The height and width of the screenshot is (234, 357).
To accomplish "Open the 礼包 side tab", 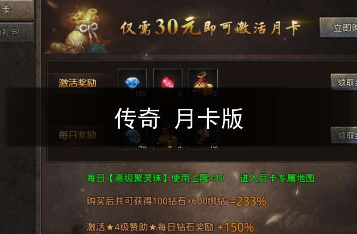I will pyautogui.click(x=17, y=32).
